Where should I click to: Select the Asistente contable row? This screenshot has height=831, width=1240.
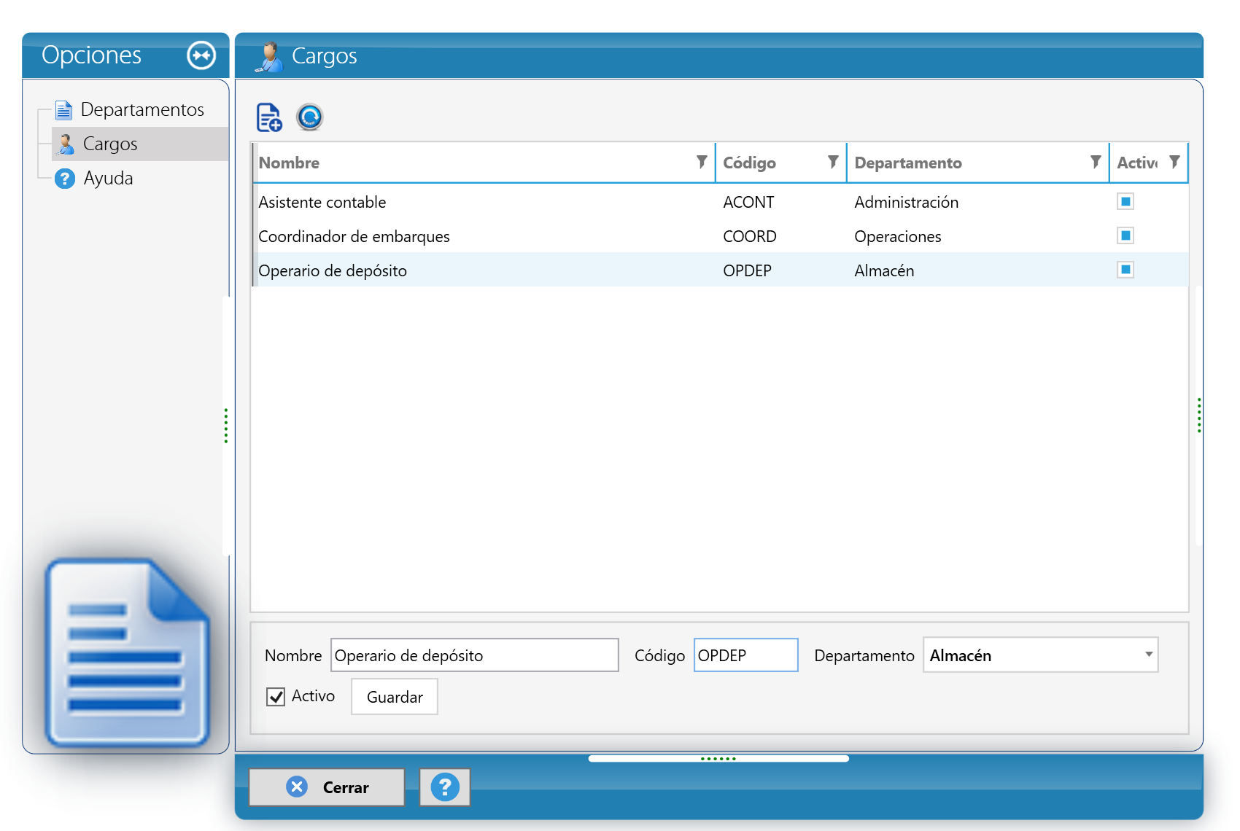(x=720, y=202)
